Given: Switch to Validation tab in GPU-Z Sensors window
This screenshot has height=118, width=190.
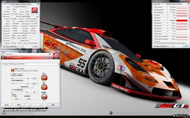Looking at the screenshot, I should (x=168, y=4).
